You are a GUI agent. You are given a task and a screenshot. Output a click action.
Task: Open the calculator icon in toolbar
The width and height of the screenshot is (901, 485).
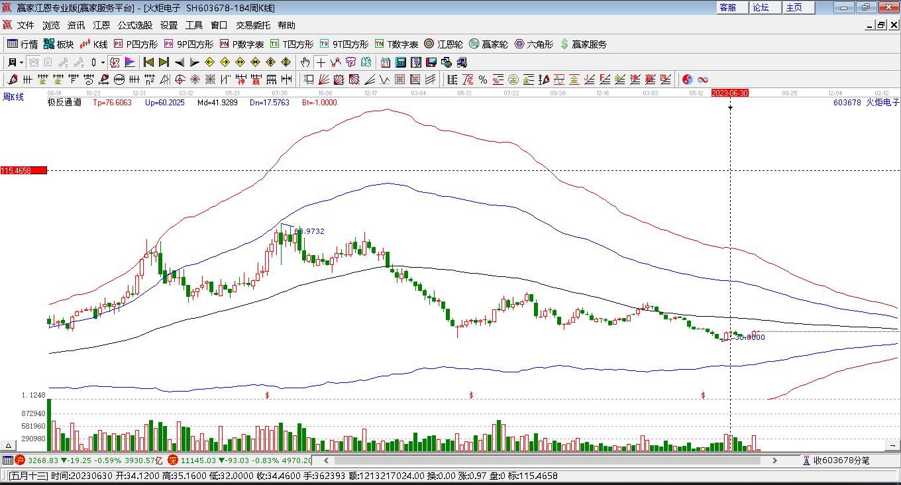[400, 62]
